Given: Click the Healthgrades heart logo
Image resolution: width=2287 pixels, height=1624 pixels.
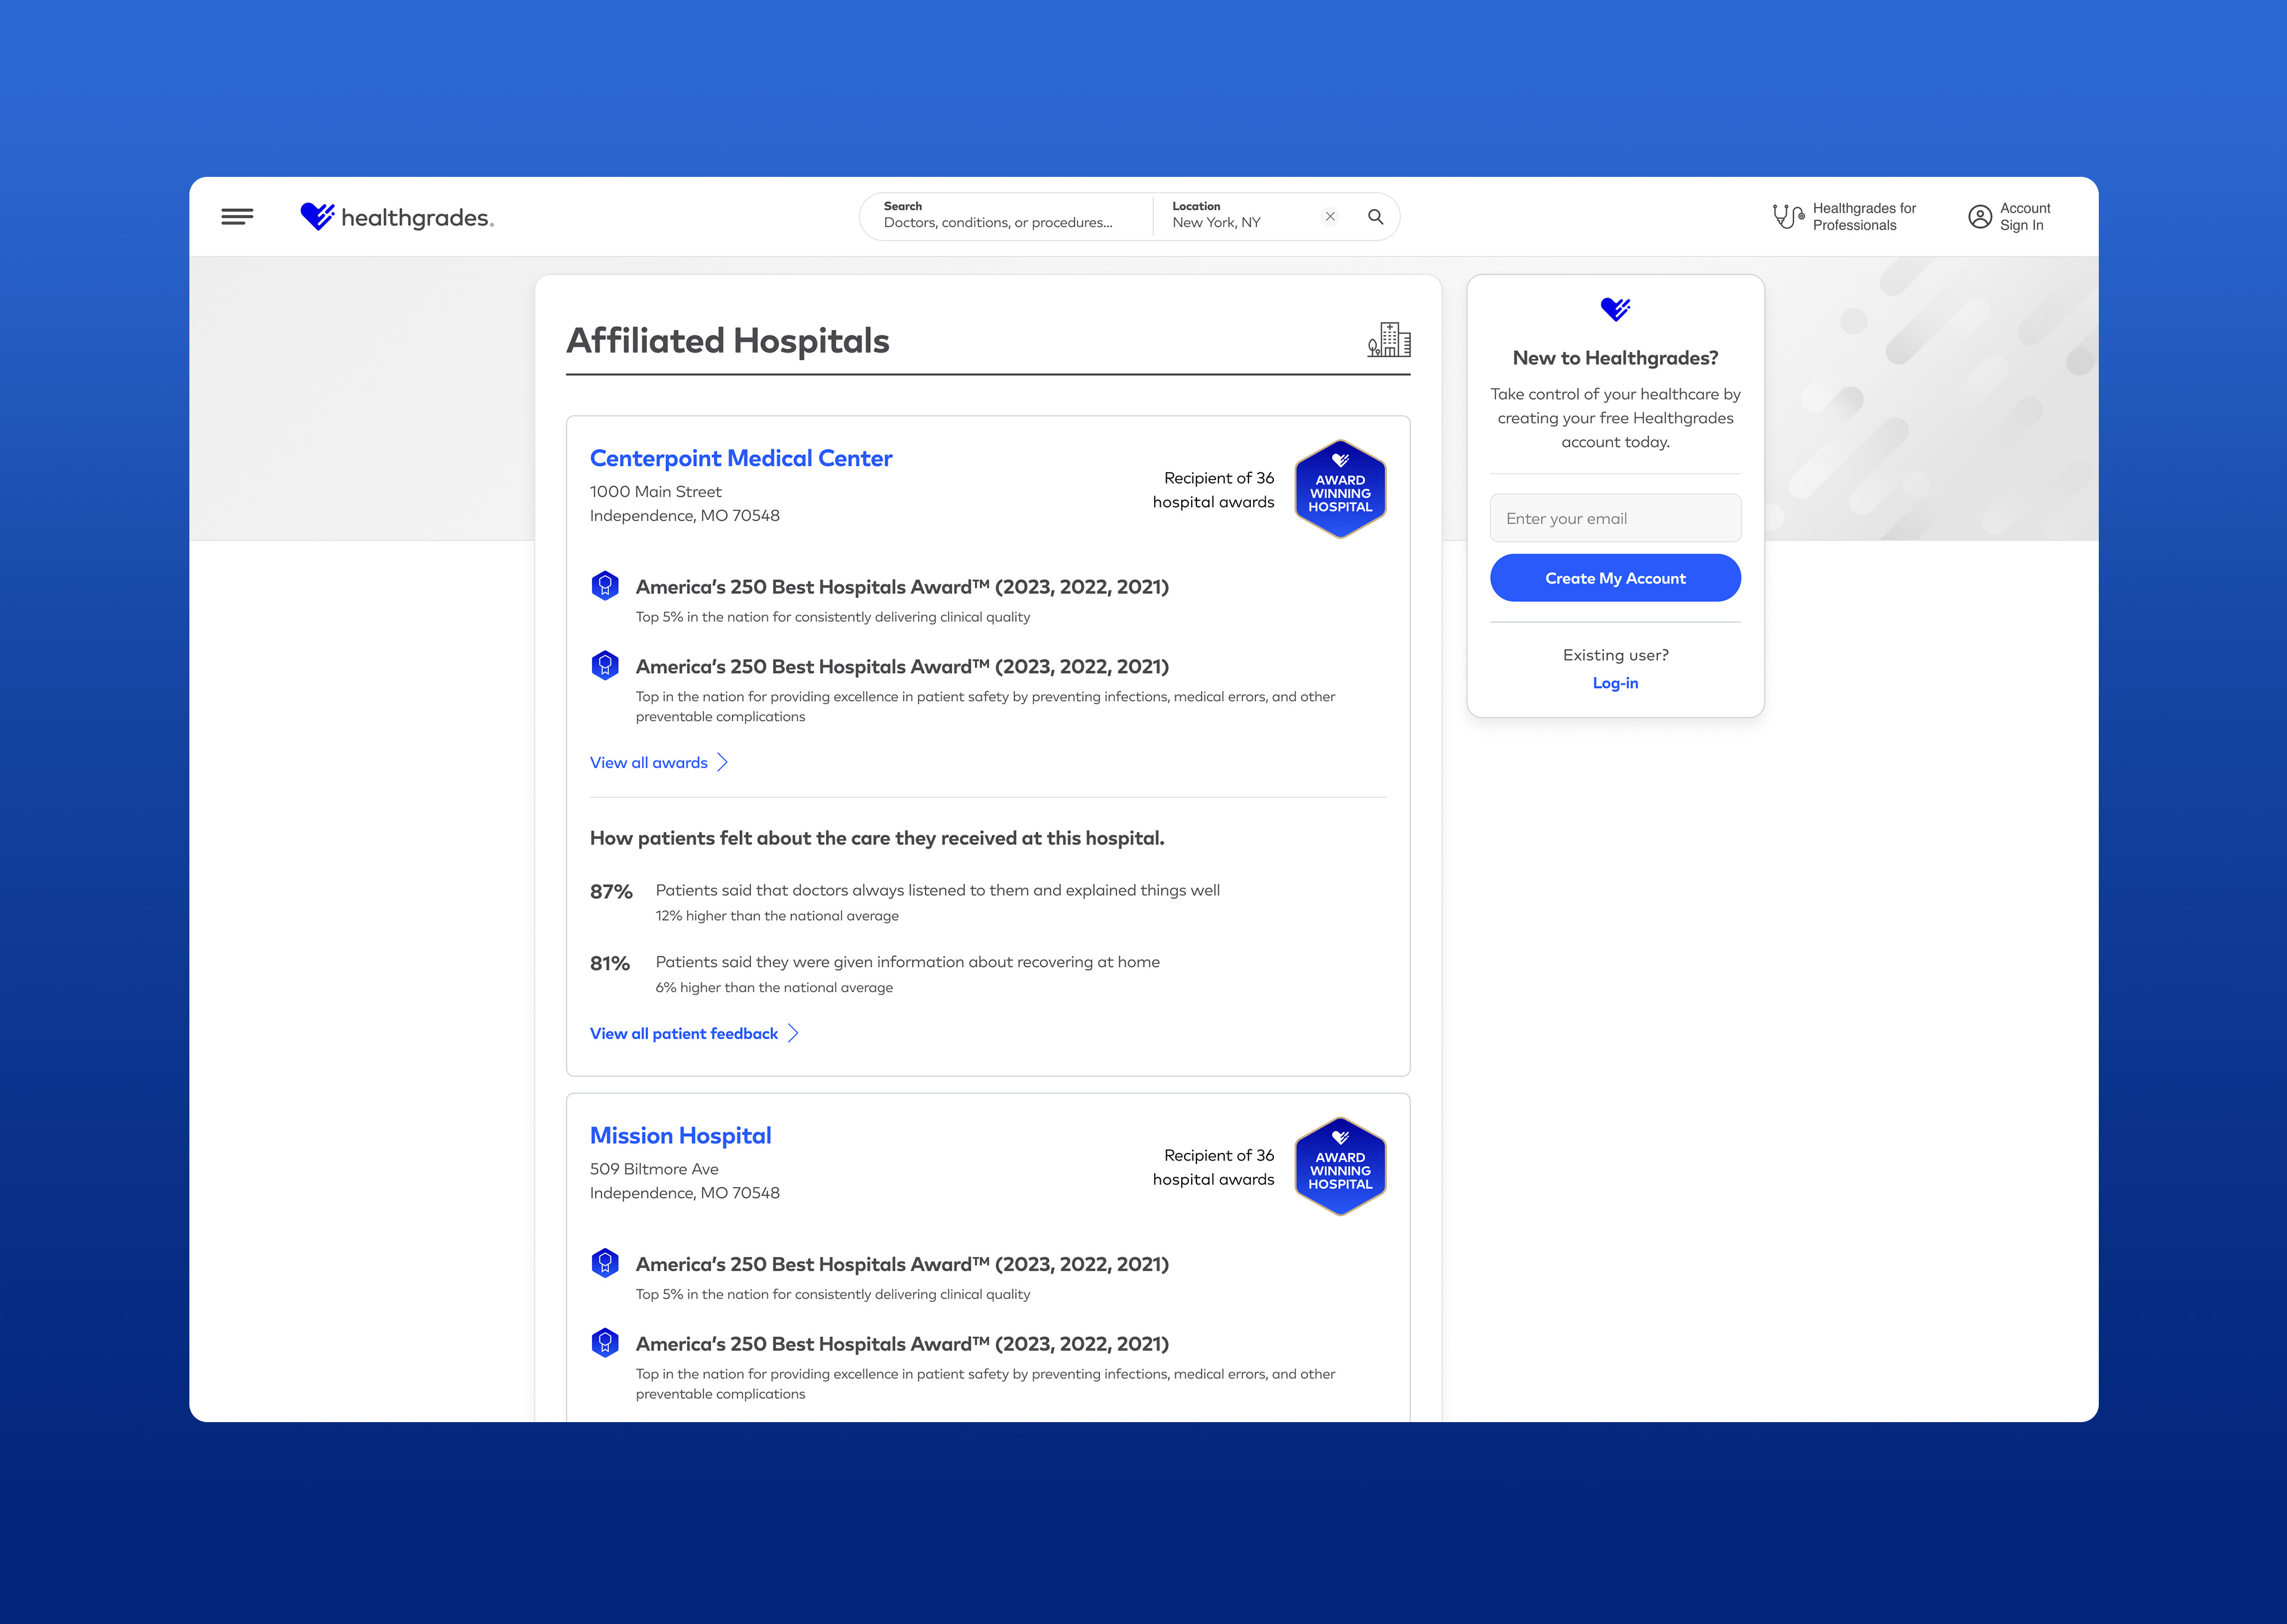Looking at the screenshot, I should pyautogui.click(x=318, y=216).
